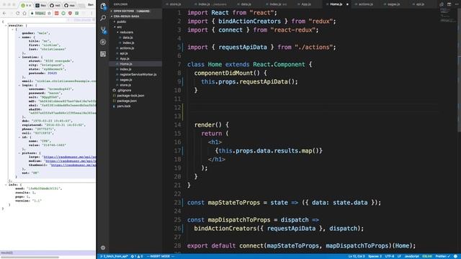This screenshot has width=461, height=259.
Task: Open sagas.js in the file explorer
Action: tap(125, 80)
